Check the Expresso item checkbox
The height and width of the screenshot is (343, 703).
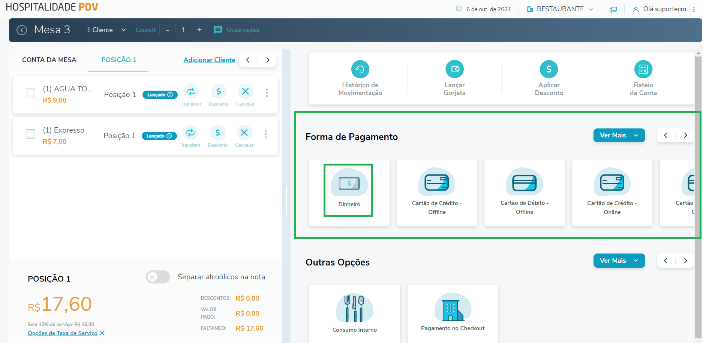click(30, 134)
